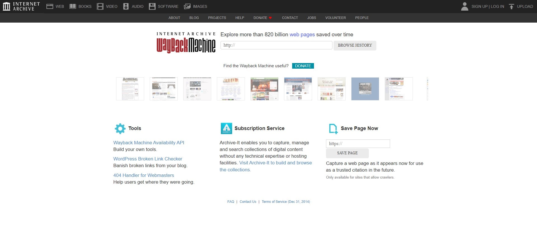Screen dimensions: 537x250
Task: Open WordPress Broken Link Checker link
Action: (148, 159)
